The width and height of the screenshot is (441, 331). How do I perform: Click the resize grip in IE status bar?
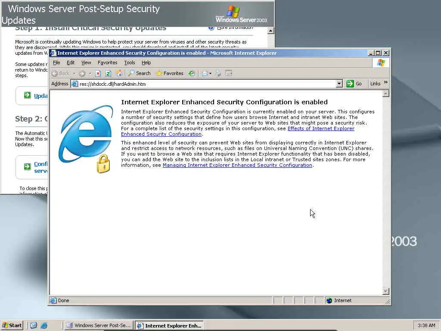point(388,302)
